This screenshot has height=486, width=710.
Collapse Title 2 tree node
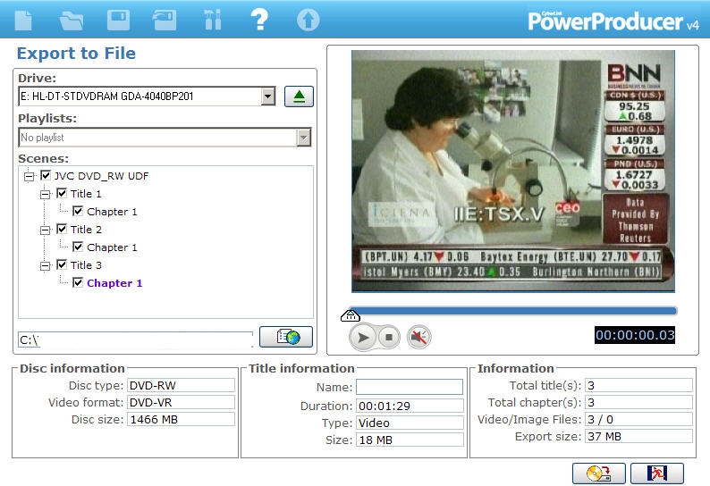[45, 230]
